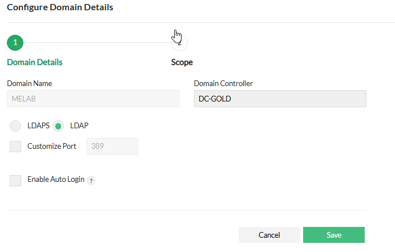Click the Enable Auto Login label text

[x=55, y=180]
